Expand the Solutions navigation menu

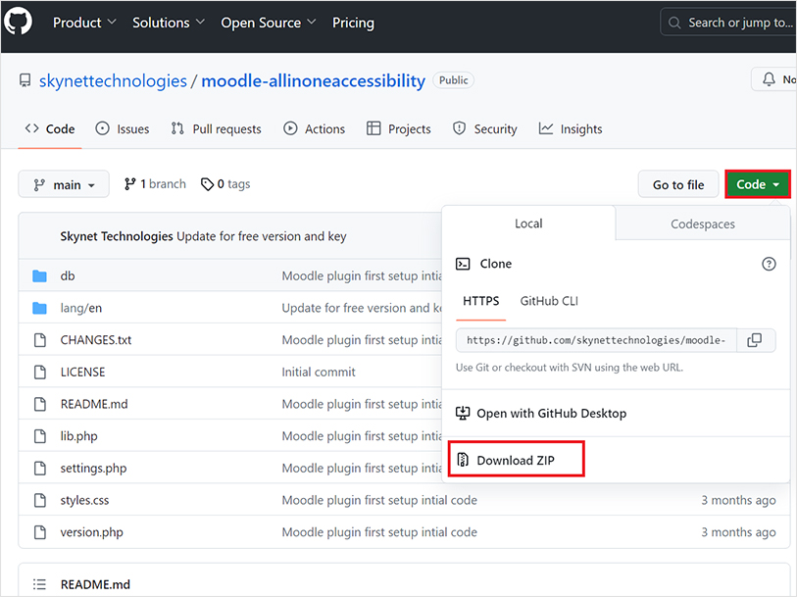tap(169, 22)
